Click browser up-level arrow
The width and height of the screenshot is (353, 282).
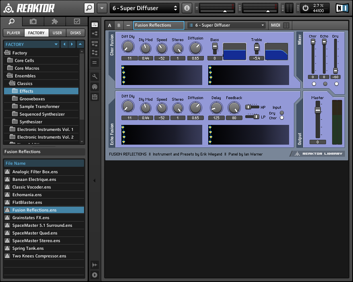[80, 44]
